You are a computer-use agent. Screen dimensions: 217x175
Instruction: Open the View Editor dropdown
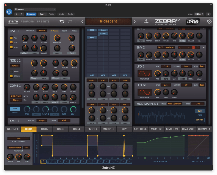(x=199, y=14)
